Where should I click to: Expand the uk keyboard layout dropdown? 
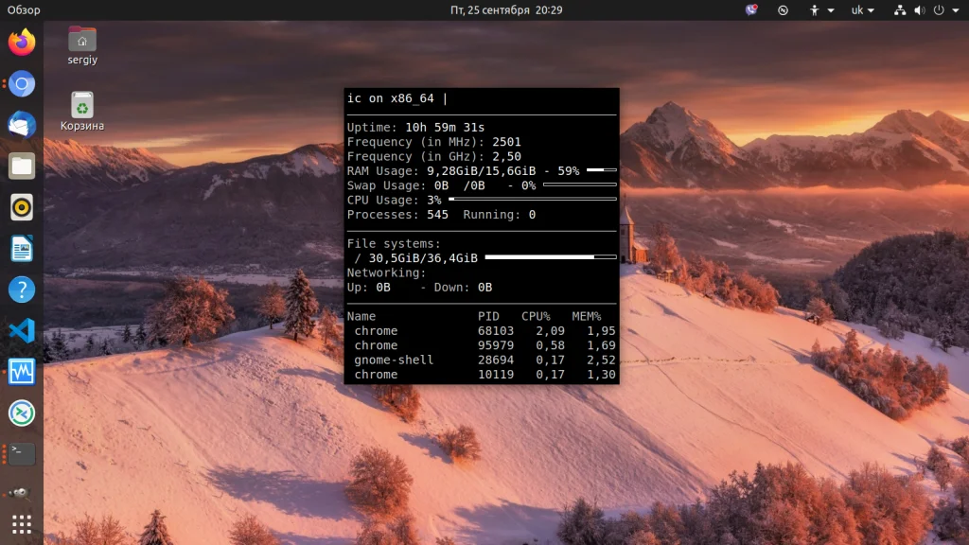[862, 10]
